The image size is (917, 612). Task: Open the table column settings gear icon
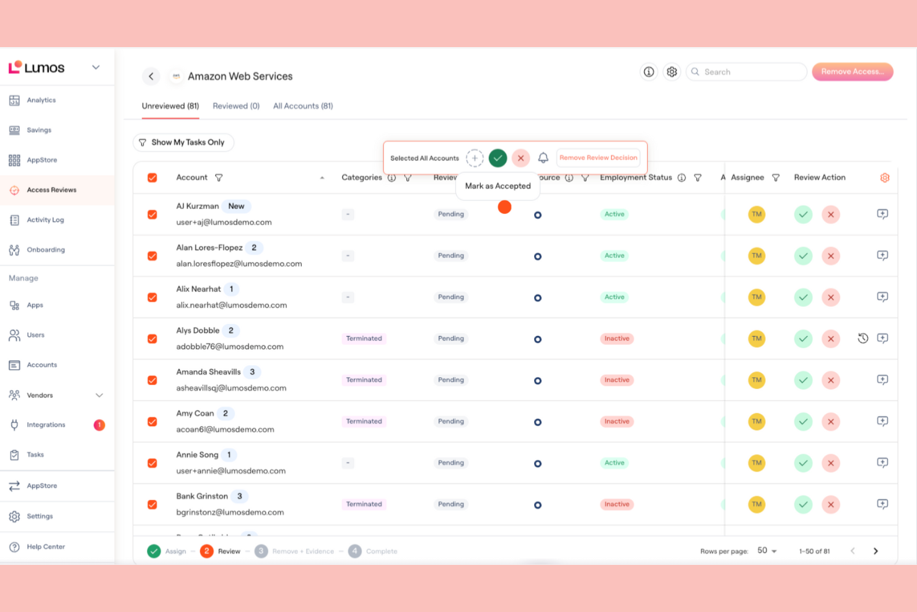click(885, 177)
